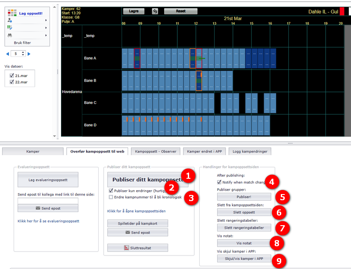Open the person filter icon menu
This screenshot has height=269, width=351.
point(10,20)
